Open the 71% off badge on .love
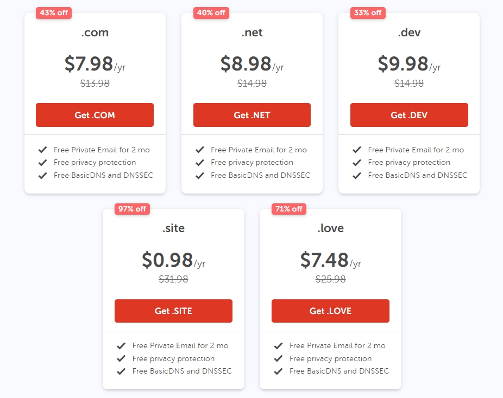The width and height of the screenshot is (503, 398). coord(289,209)
